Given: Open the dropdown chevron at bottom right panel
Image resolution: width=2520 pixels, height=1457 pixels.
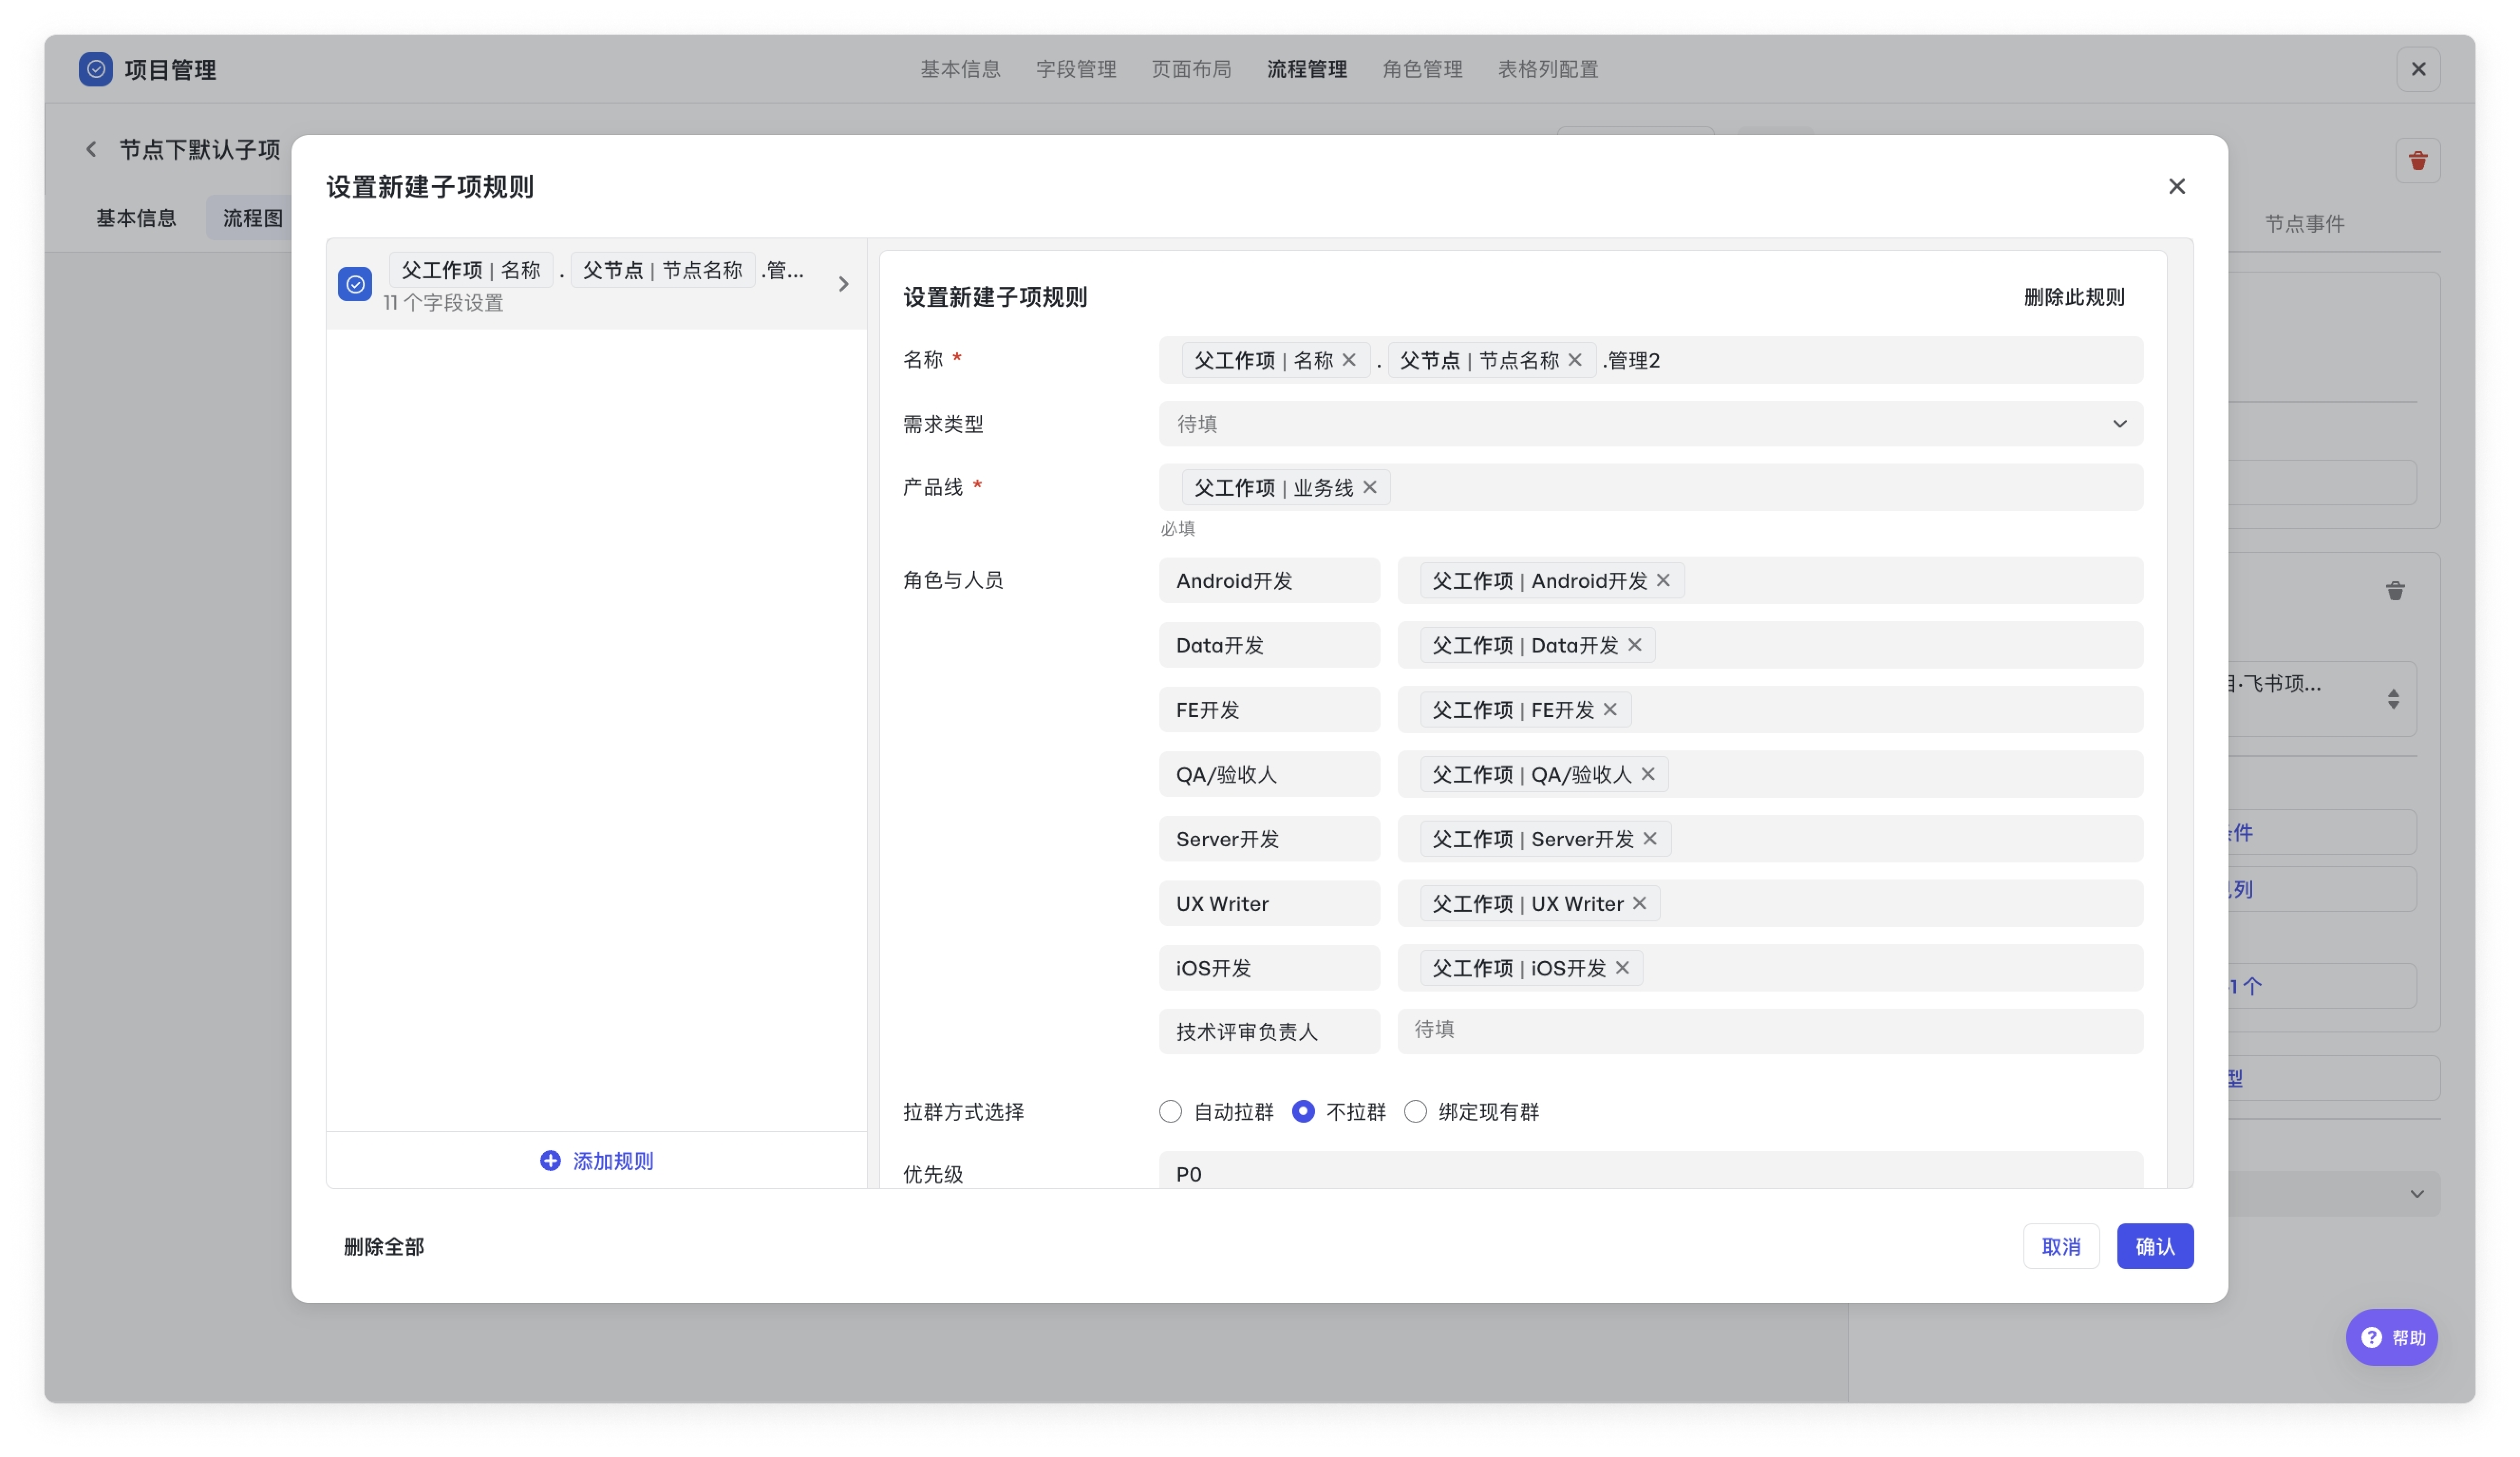Looking at the screenshot, I should (x=2416, y=1194).
